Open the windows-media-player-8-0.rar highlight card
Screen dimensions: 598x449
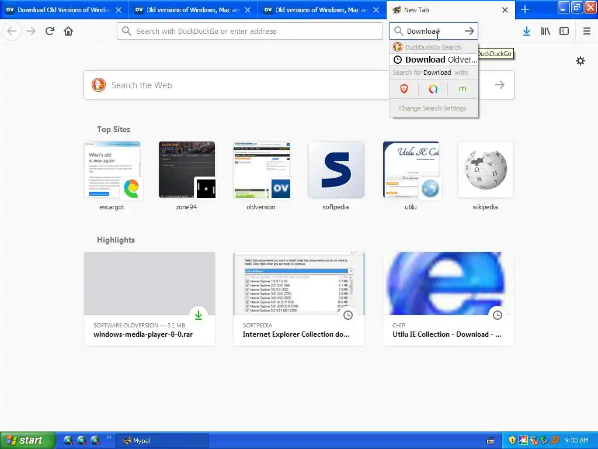pos(149,299)
